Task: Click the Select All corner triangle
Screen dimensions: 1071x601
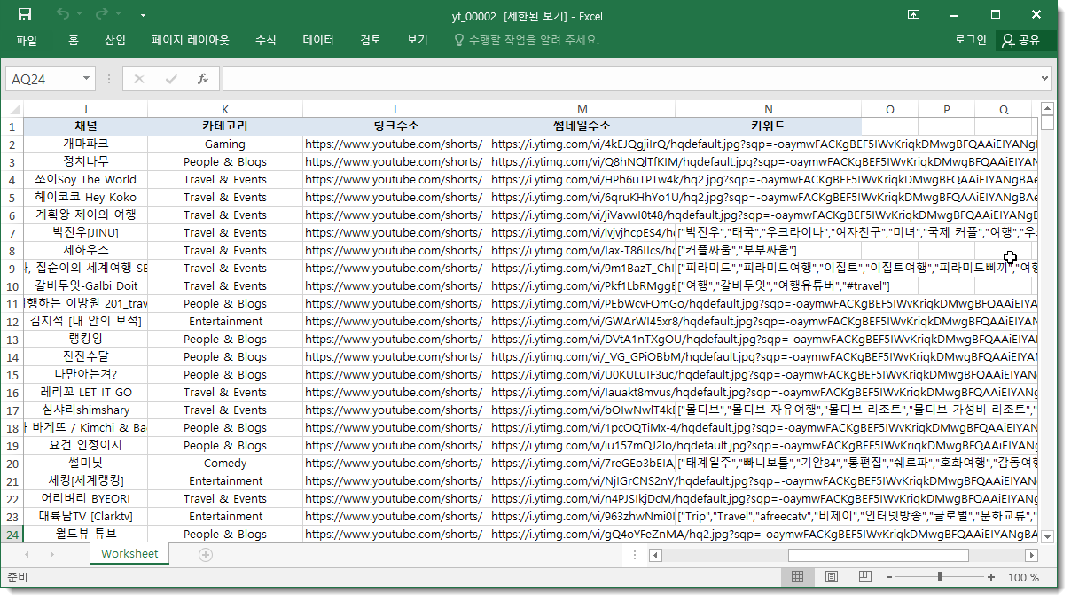Action: pyautogui.click(x=12, y=109)
